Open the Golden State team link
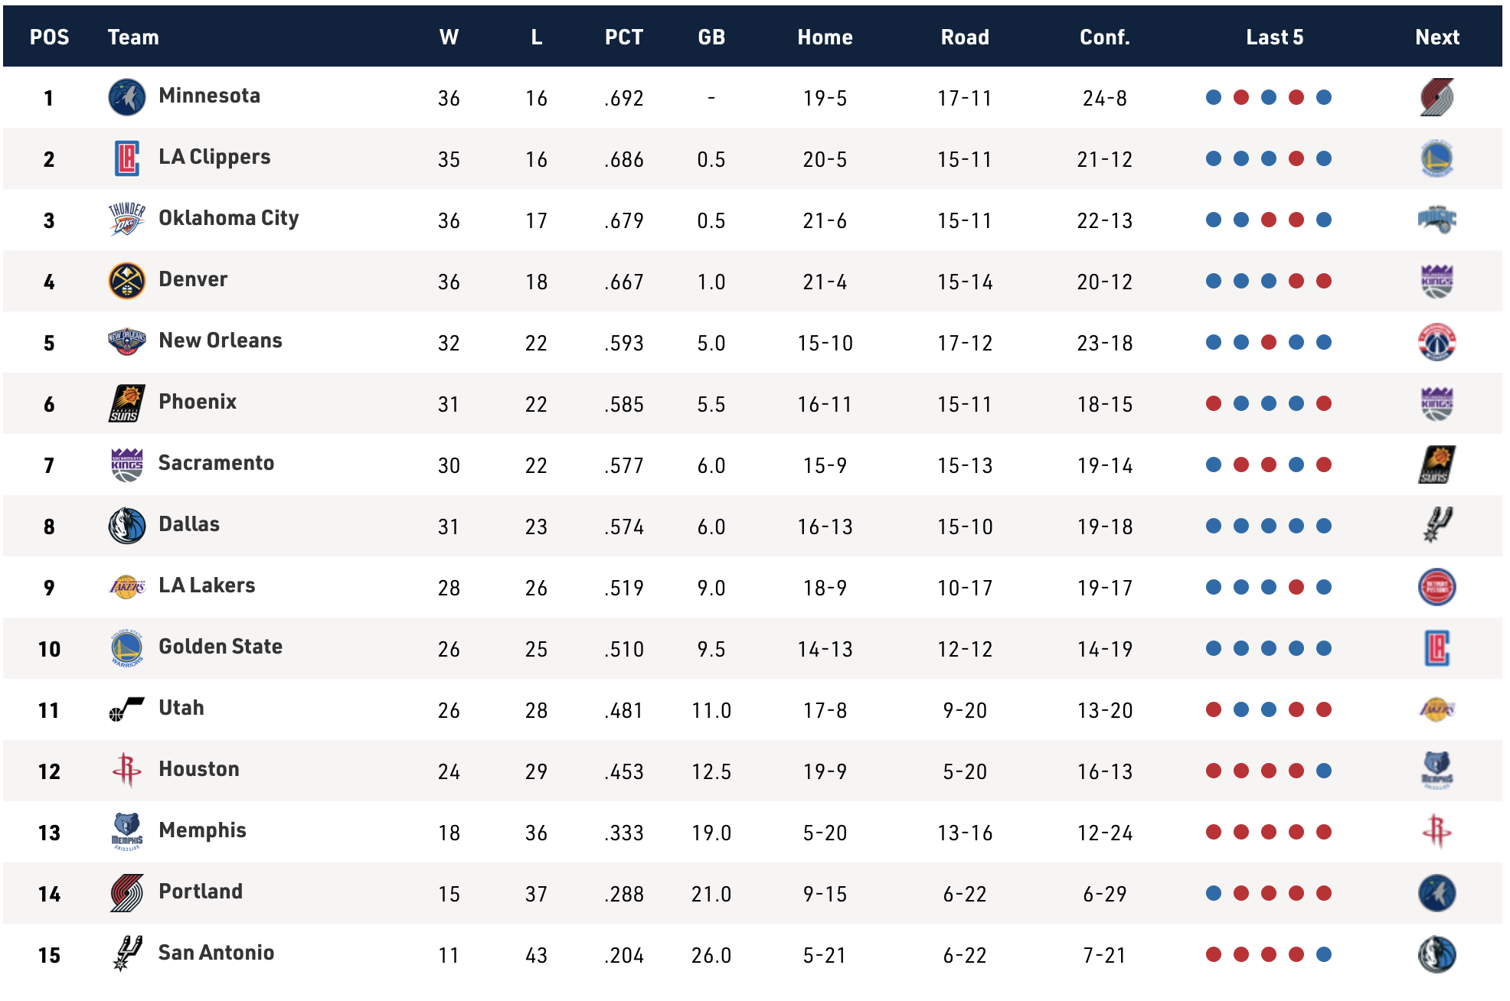Viewport: 1510px width, 1001px height. [x=221, y=647]
